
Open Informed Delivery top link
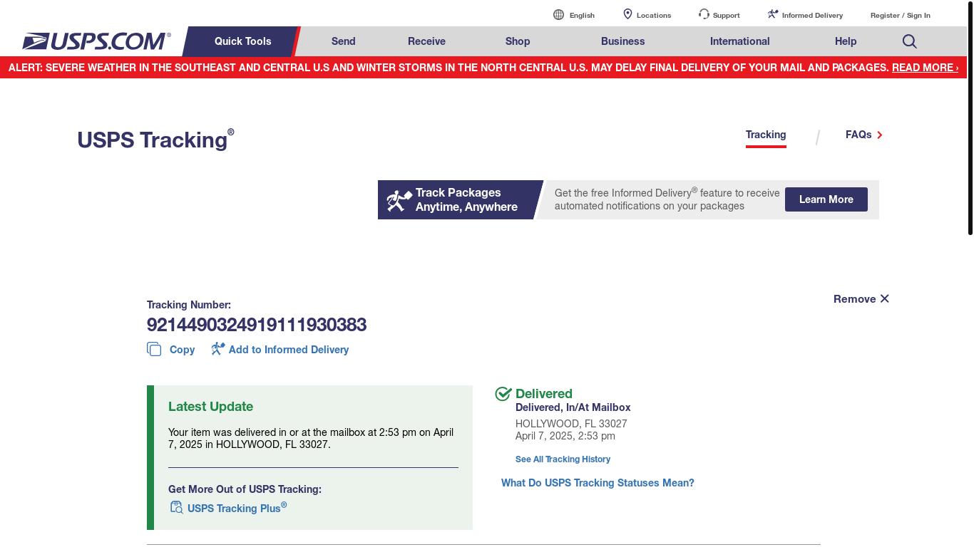[812, 15]
